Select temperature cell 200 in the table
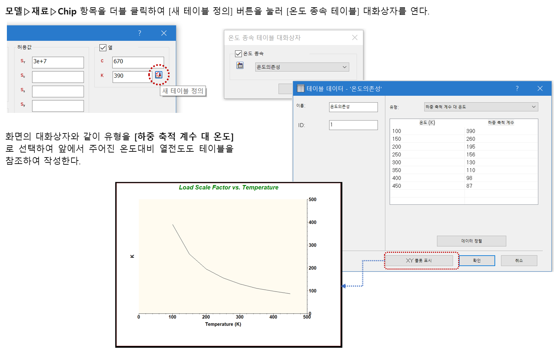This screenshot has width=559, height=352. (x=427, y=146)
